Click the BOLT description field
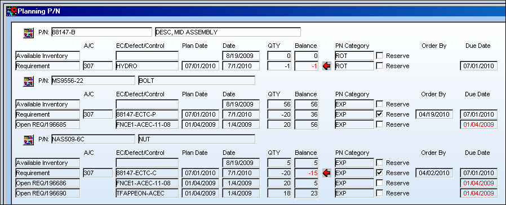 pyautogui.click(x=196, y=81)
